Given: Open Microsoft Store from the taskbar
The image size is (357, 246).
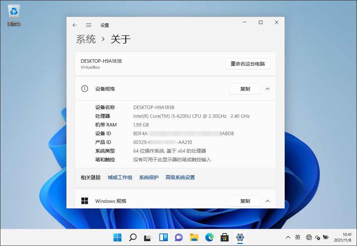Looking at the screenshot, I should coord(224,237).
